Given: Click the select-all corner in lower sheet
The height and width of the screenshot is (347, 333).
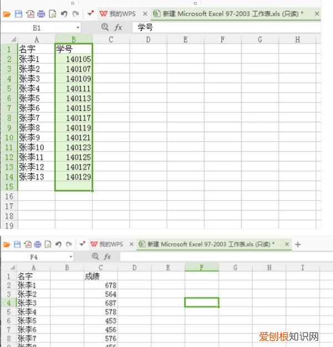Looking at the screenshot, I should [13, 268].
